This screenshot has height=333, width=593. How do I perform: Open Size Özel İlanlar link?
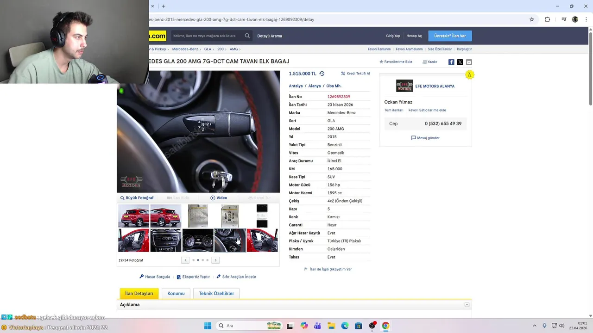[440, 49]
